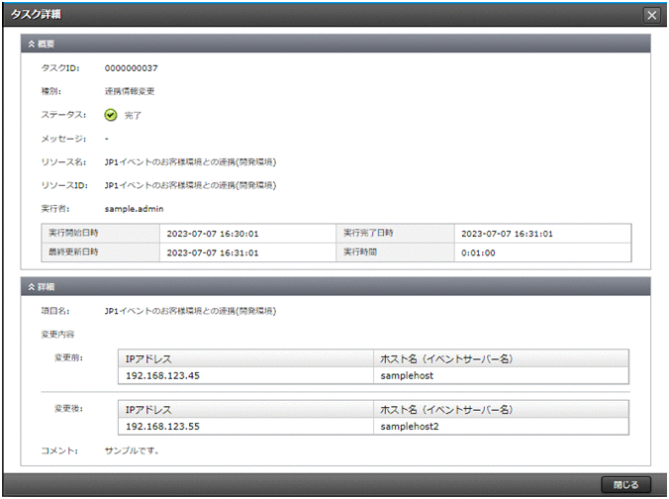Click host name samplehost
The height and width of the screenshot is (499, 669).
407,375
